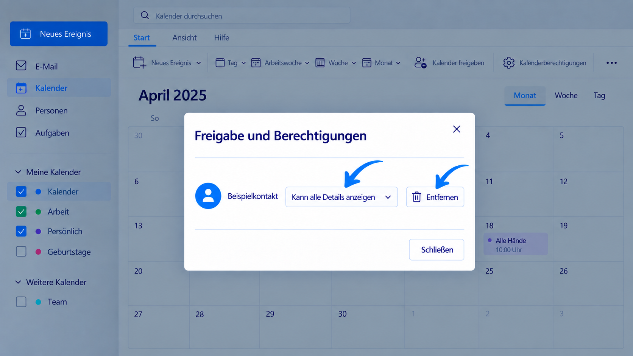
Task: Open the Ansicht ribbon tab
Action: tap(184, 37)
